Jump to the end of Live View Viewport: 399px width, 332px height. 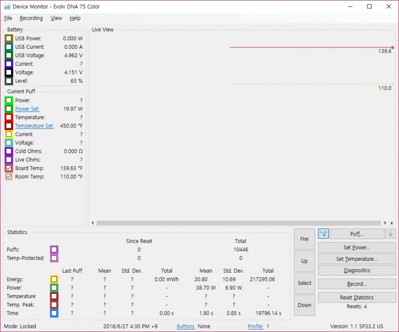[392, 223]
